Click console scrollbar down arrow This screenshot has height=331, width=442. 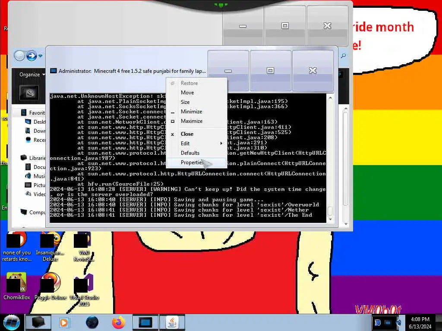coord(330,219)
